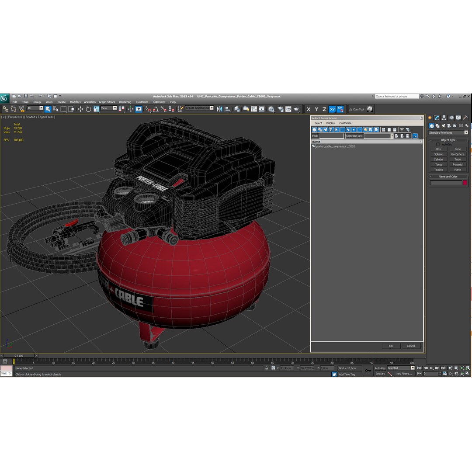
Task: Open Create Selection Set dropdown
Action: pyautogui.click(x=200, y=108)
